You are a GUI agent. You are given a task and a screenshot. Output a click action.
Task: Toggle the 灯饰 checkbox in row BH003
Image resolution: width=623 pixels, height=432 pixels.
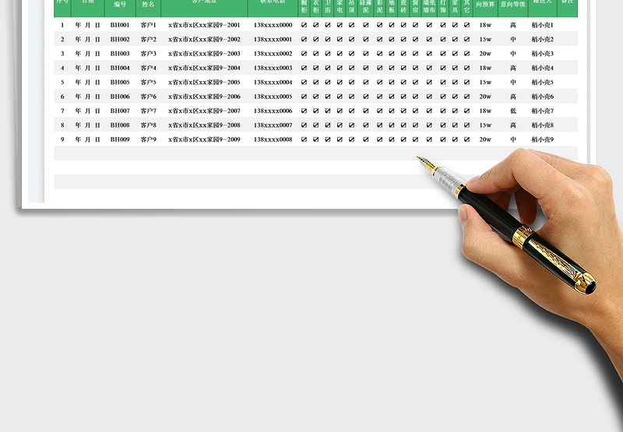click(443, 54)
